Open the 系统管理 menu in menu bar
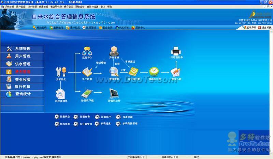The width and height of the screenshot is (273, 159). coord(10,6)
